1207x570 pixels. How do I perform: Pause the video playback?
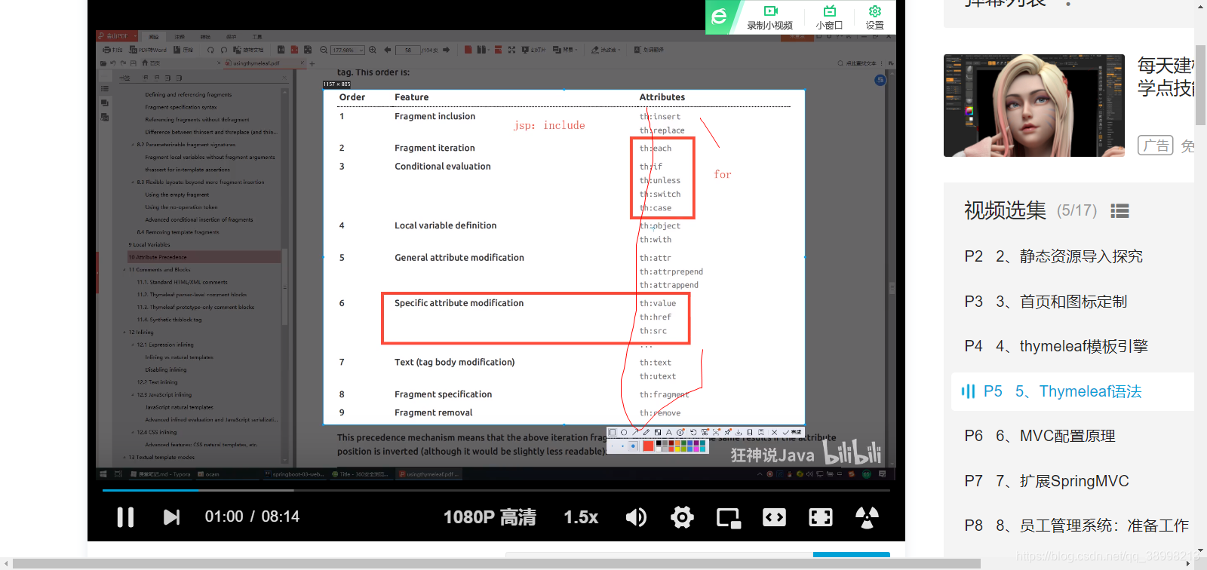(x=125, y=517)
